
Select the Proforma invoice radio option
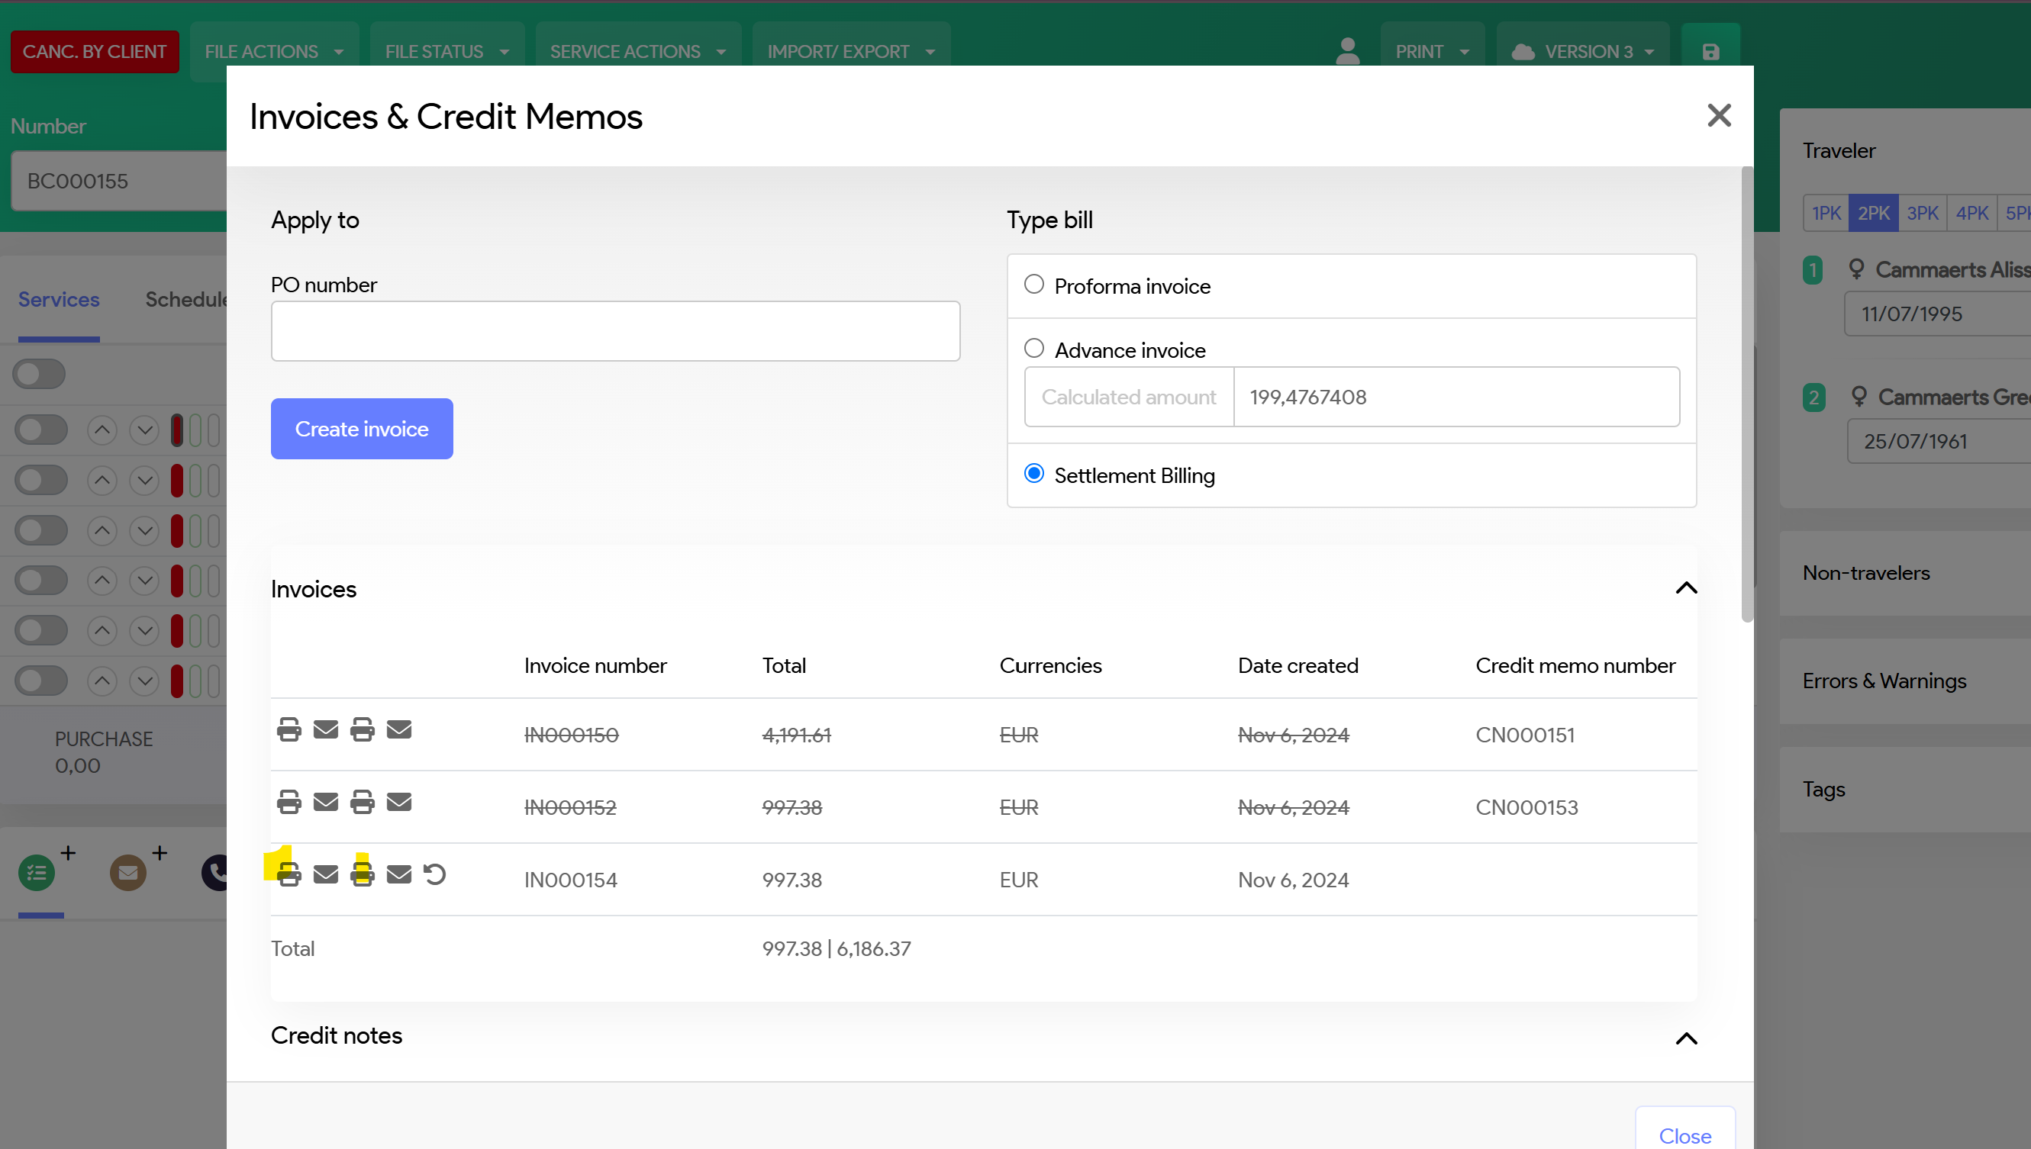click(x=1033, y=284)
